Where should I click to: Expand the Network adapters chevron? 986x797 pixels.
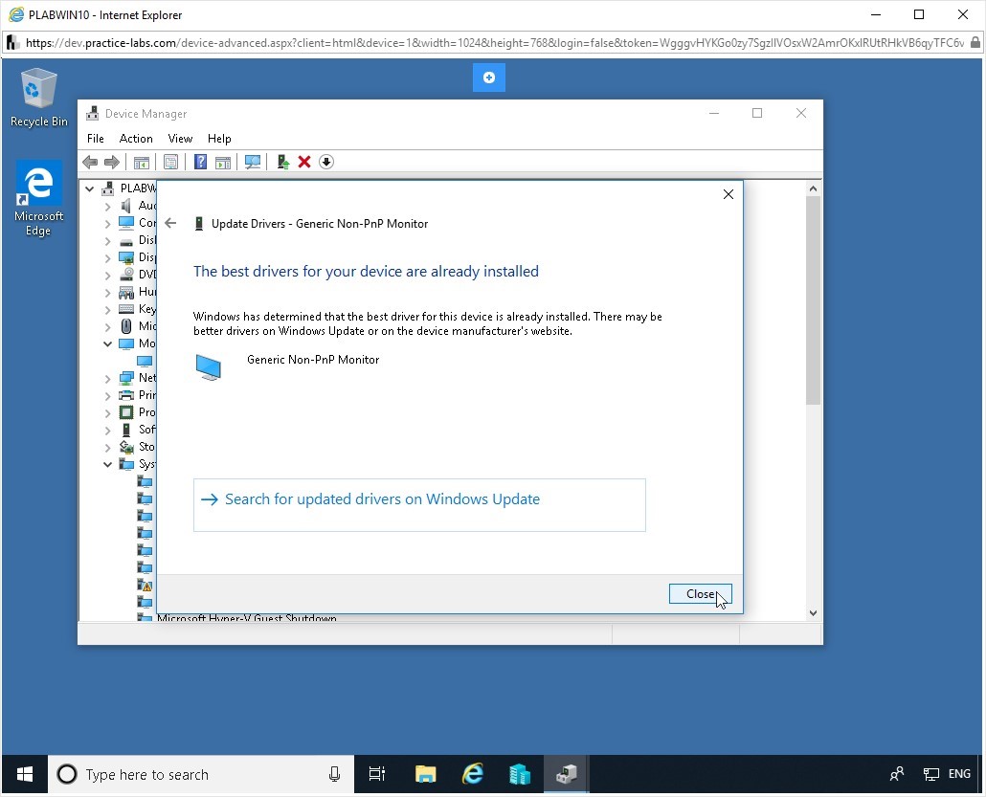pyautogui.click(x=107, y=378)
